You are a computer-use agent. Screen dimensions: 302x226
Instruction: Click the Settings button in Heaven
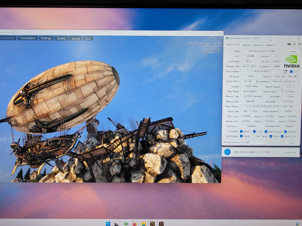point(46,38)
